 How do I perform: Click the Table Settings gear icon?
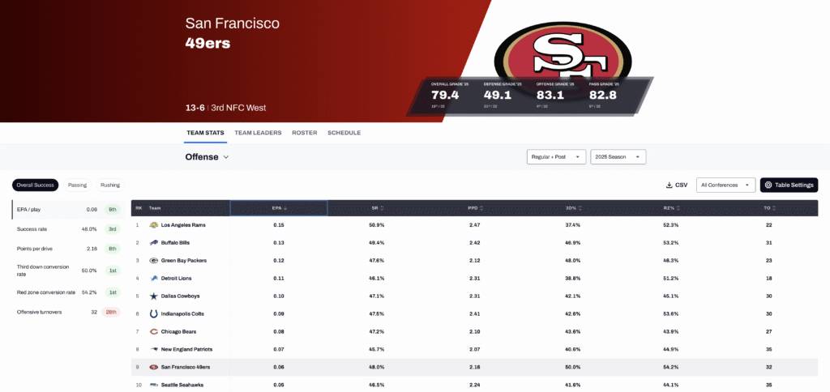[768, 185]
